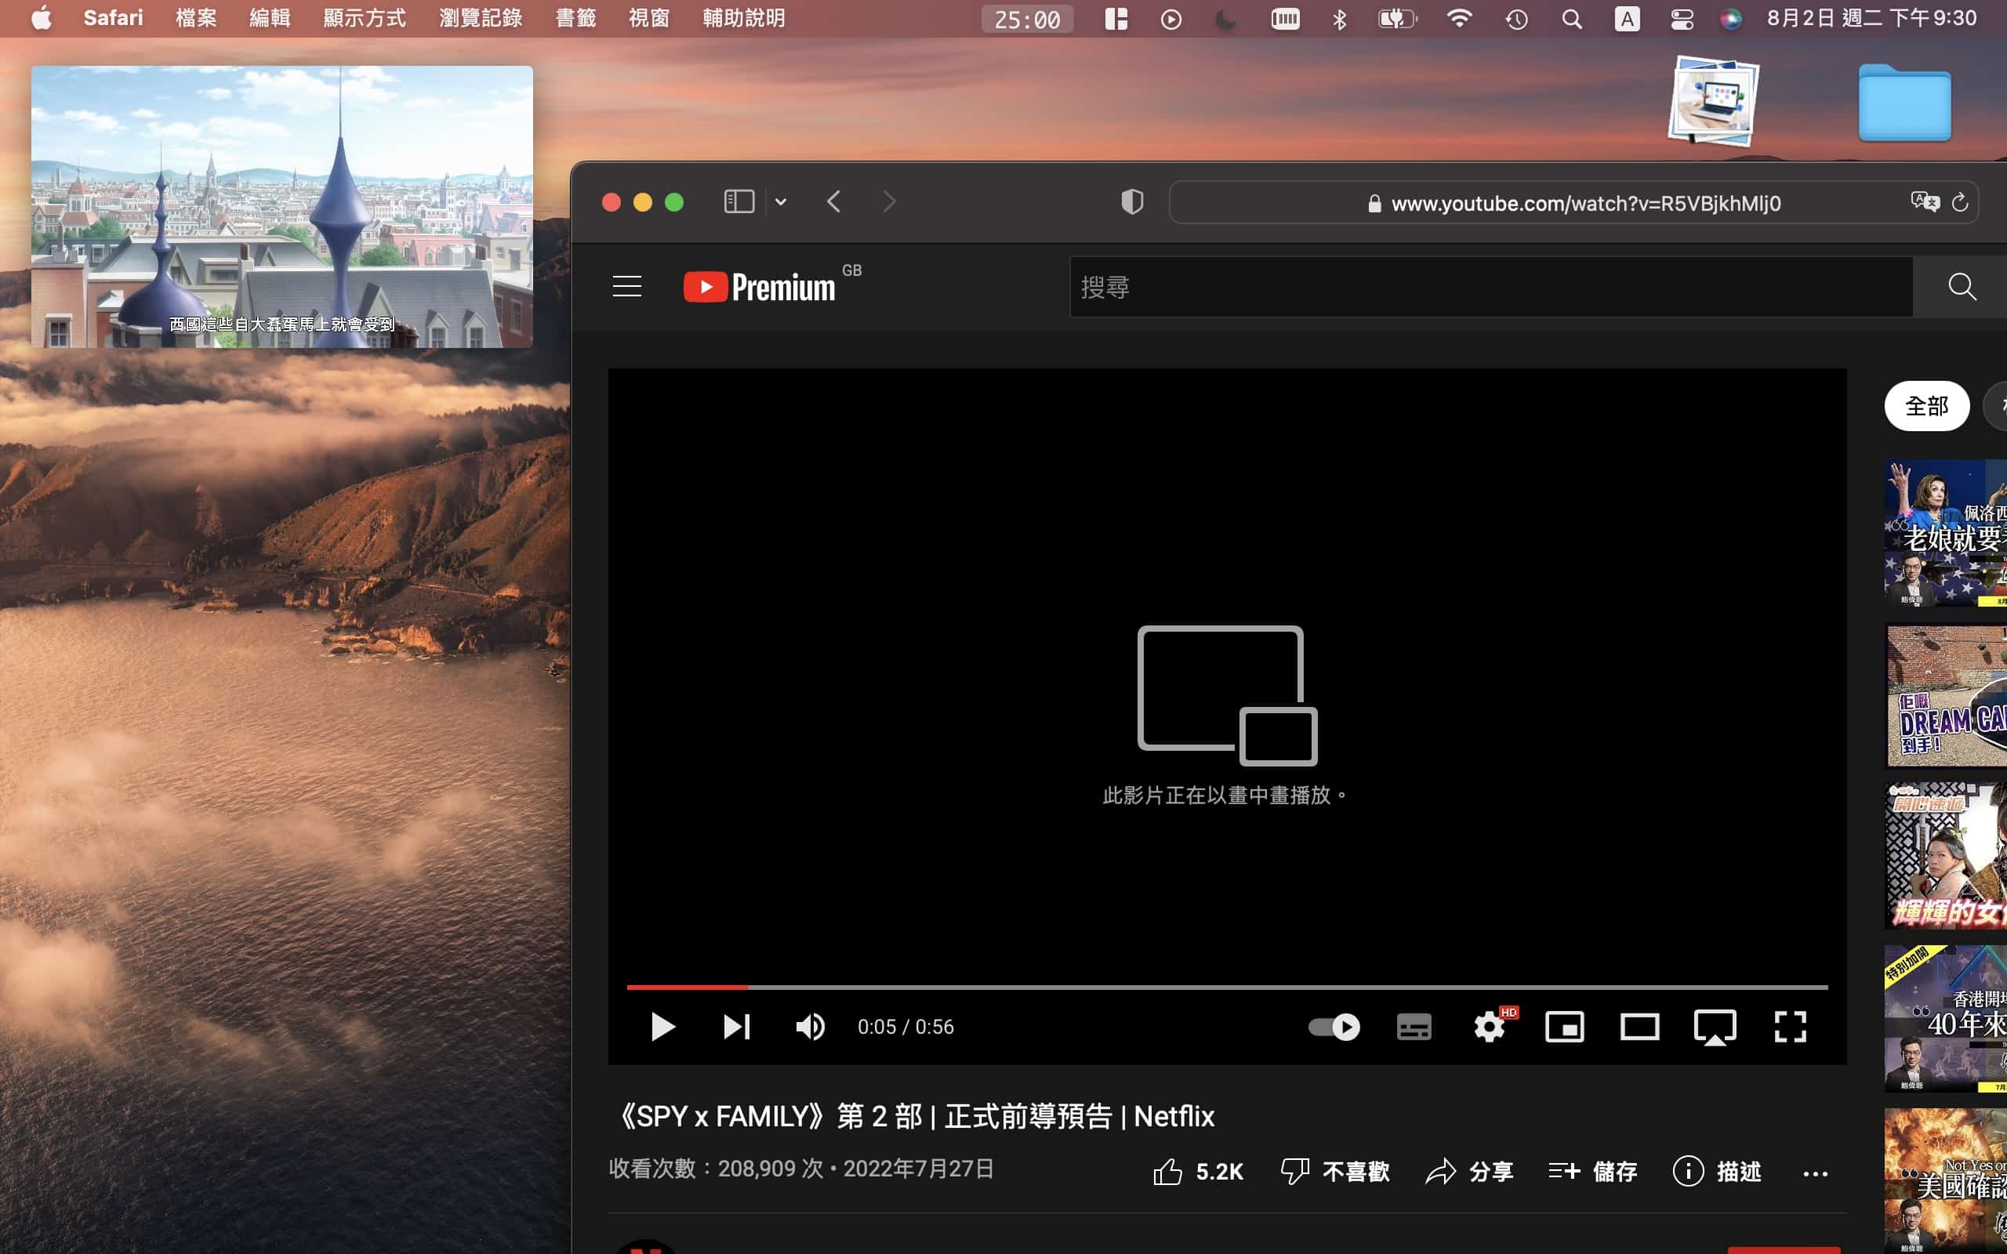Toggle the Safari sidebar
2007x1254 pixels.
pyautogui.click(x=738, y=201)
